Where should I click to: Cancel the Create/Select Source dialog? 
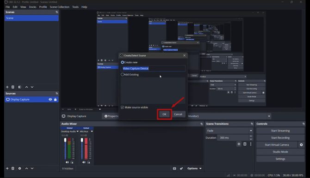point(178,114)
